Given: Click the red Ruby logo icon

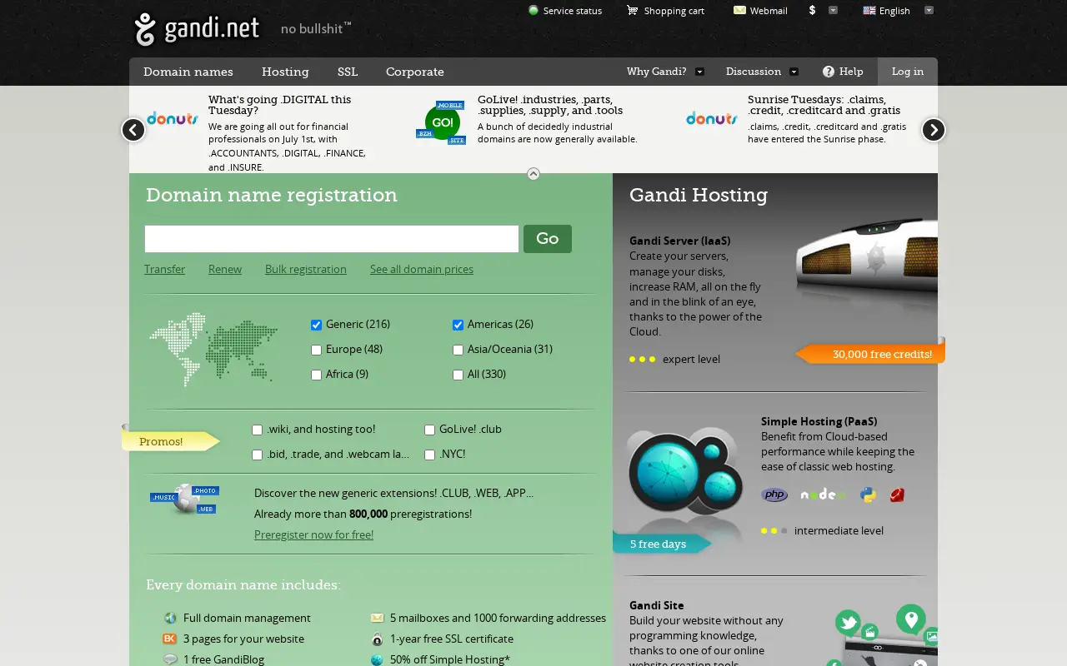Looking at the screenshot, I should (x=897, y=495).
